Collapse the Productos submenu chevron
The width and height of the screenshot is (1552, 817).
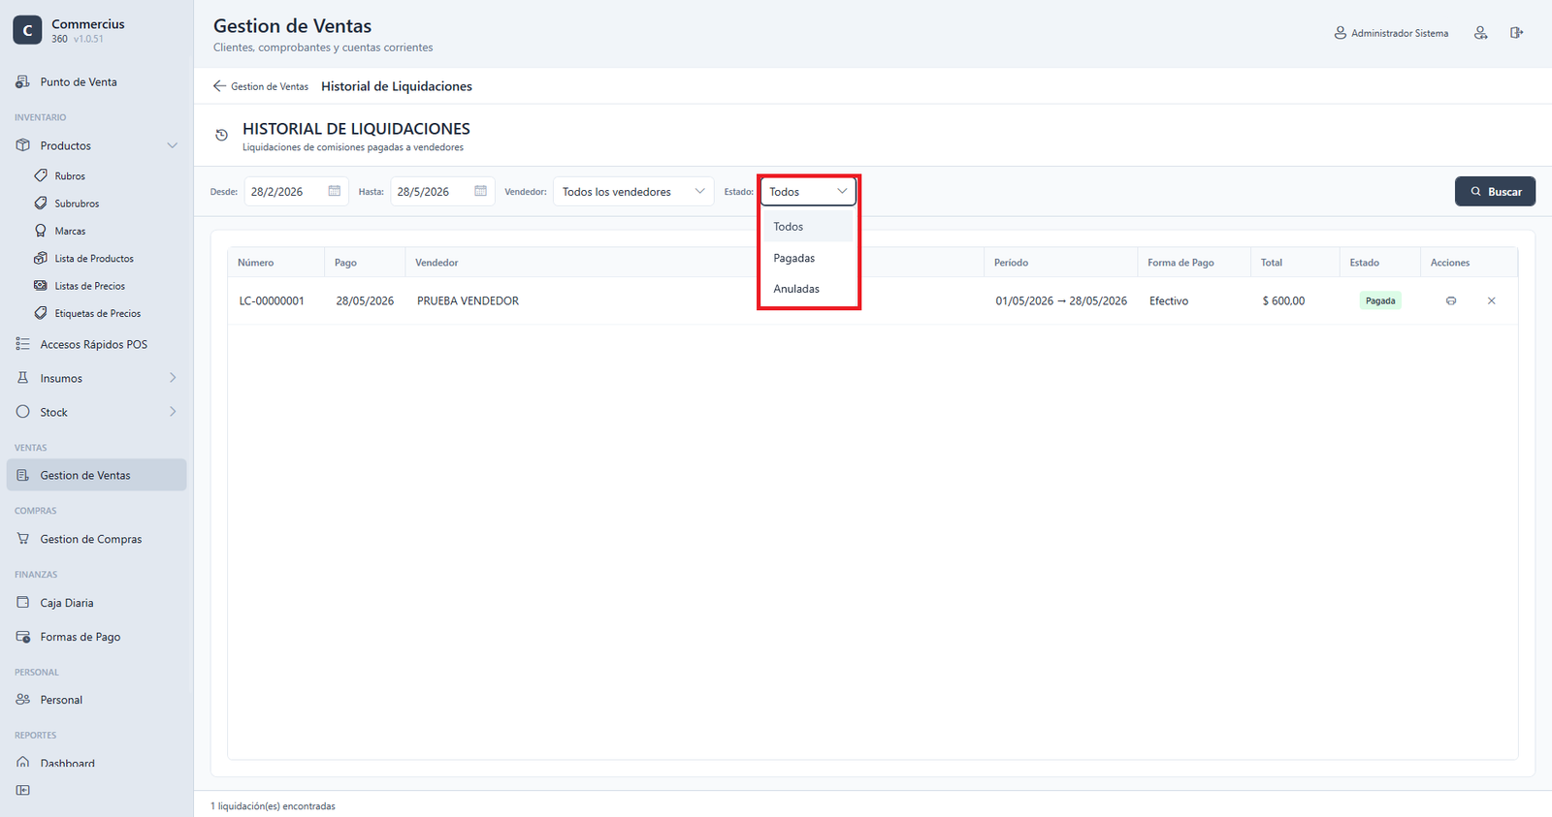172,145
